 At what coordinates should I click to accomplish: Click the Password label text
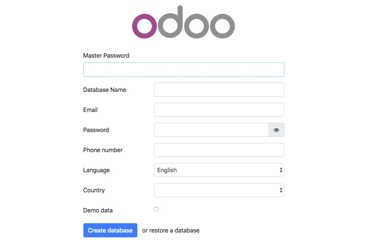(x=96, y=130)
